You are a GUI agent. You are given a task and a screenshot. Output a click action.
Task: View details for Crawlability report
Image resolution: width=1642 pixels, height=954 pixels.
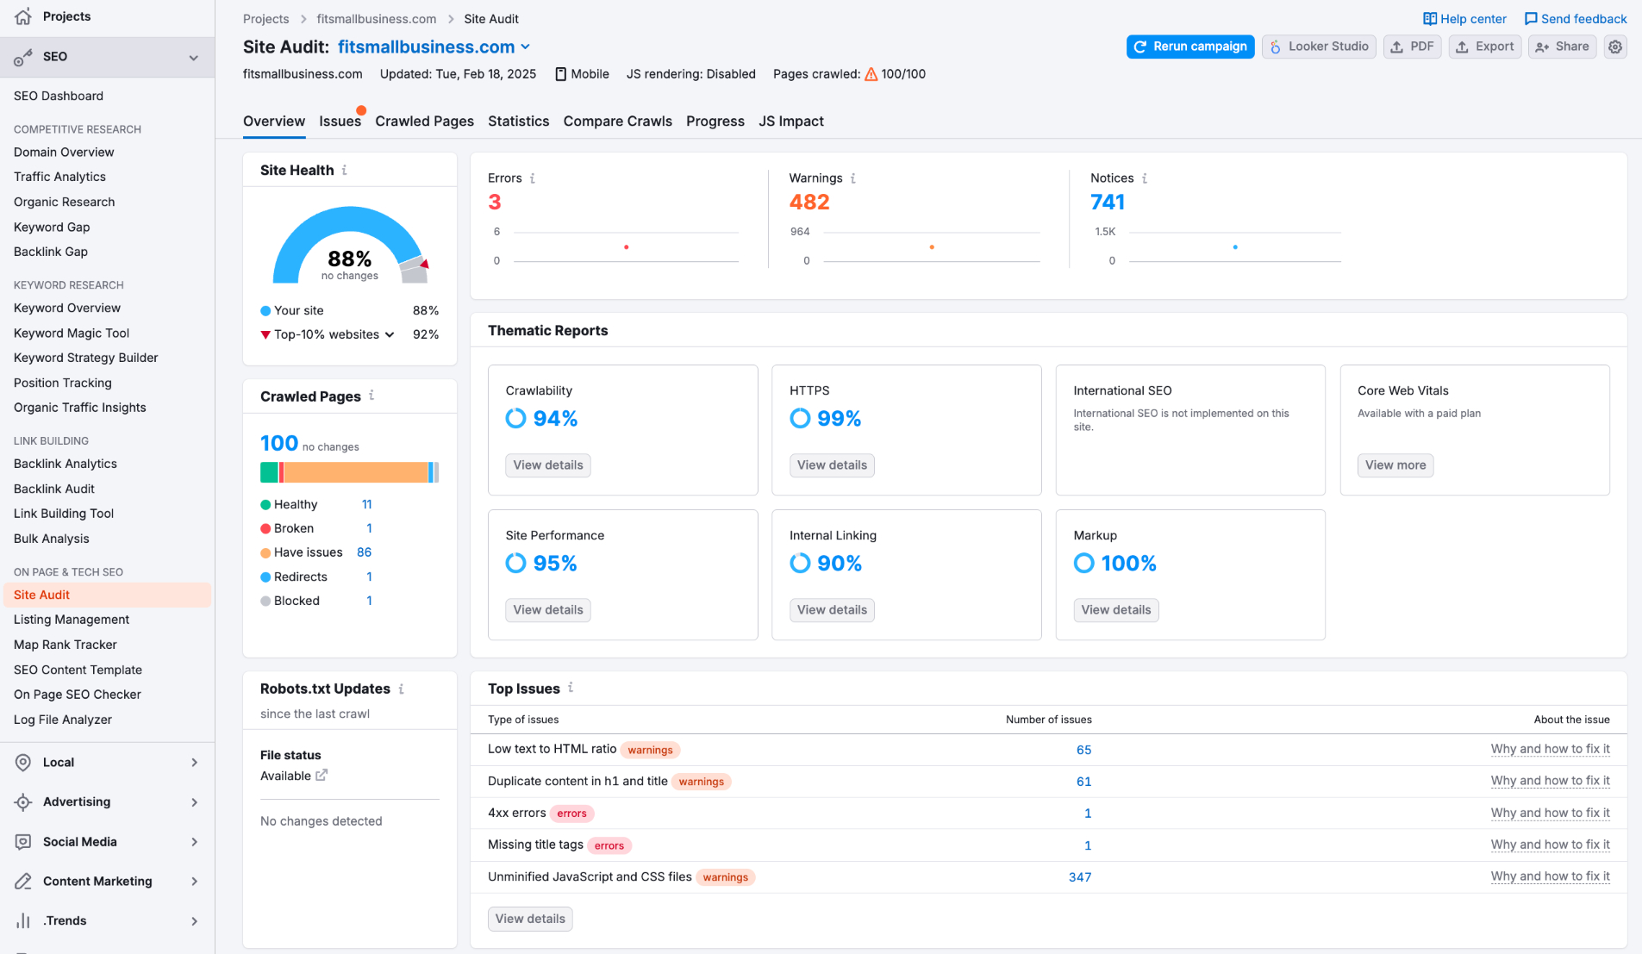point(548,465)
